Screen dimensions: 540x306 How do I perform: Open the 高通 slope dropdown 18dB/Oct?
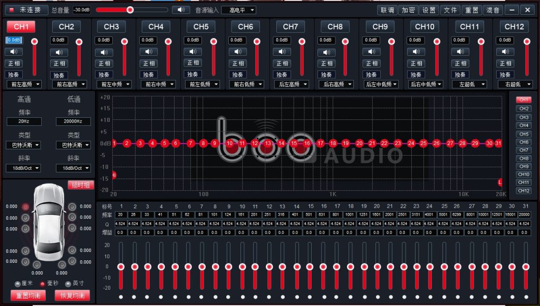23,168
